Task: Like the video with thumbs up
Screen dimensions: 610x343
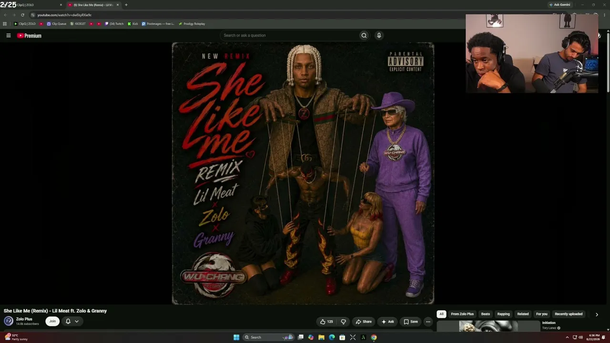Action: [326, 322]
